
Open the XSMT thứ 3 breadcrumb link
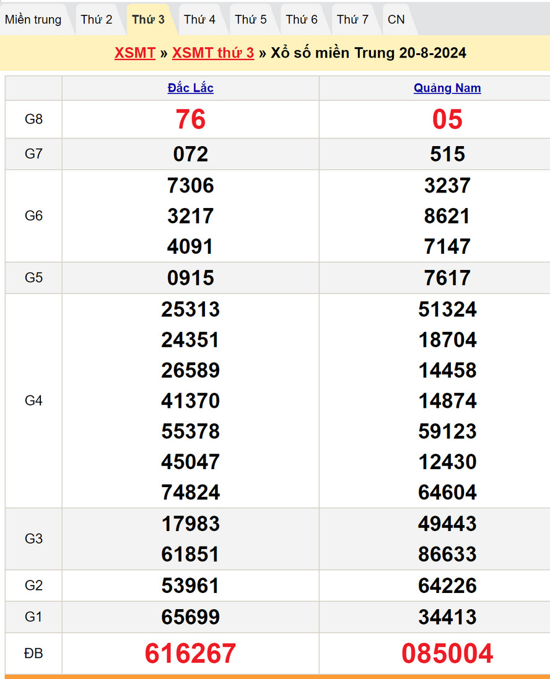(213, 53)
